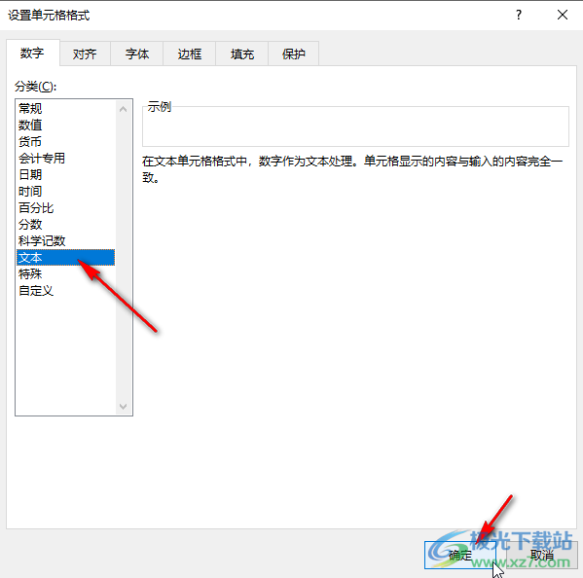Select 自定义 category
Image resolution: width=583 pixels, height=578 pixels.
(x=66, y=291)
